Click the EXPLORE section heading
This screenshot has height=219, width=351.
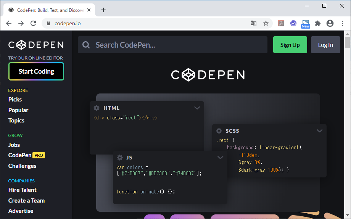(x=18, y=90)
